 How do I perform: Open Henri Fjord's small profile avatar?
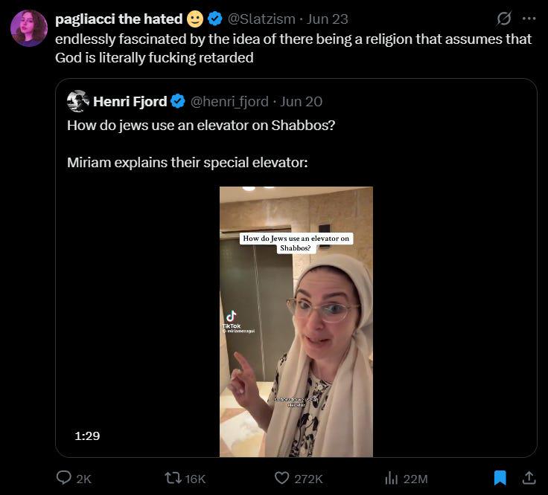point(77,101)
